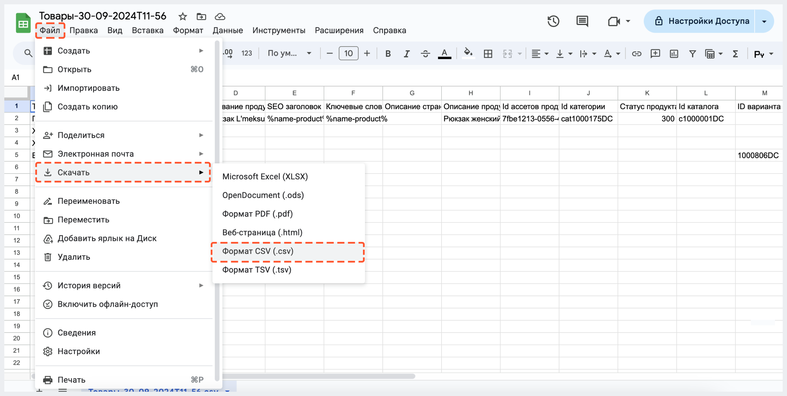Toggle strikethrough formatting

click(x=425, y=54)
